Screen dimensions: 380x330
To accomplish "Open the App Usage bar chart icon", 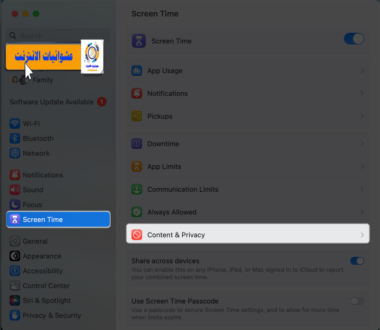I will pyautogui.click(x=137, y=71).
